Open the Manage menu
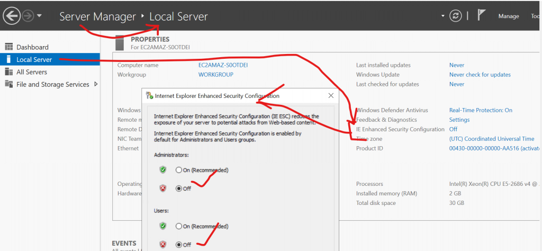The image size is (542, 251). (x=508, y=16)
